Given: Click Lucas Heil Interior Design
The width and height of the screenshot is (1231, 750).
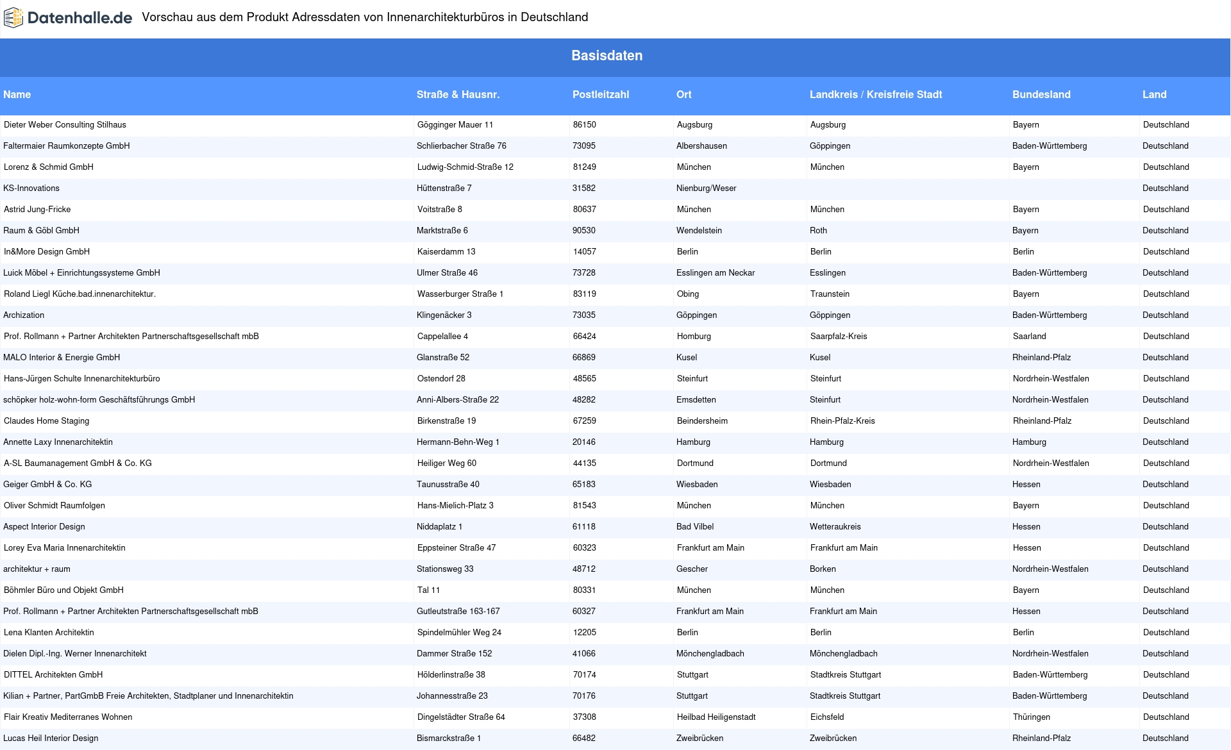Looking at the screenshot, I should pyautogui.click(x=51, y=738).
